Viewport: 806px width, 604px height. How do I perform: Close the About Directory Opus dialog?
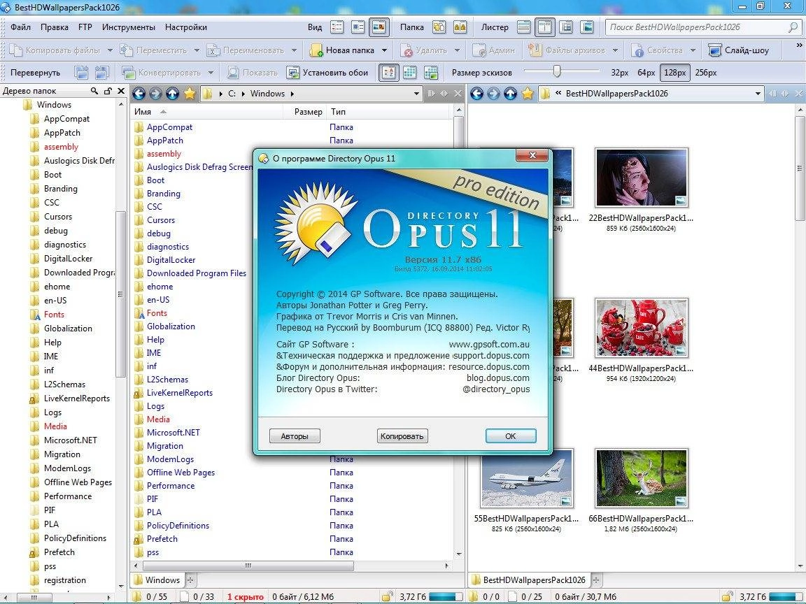click(x=532, y=155)
